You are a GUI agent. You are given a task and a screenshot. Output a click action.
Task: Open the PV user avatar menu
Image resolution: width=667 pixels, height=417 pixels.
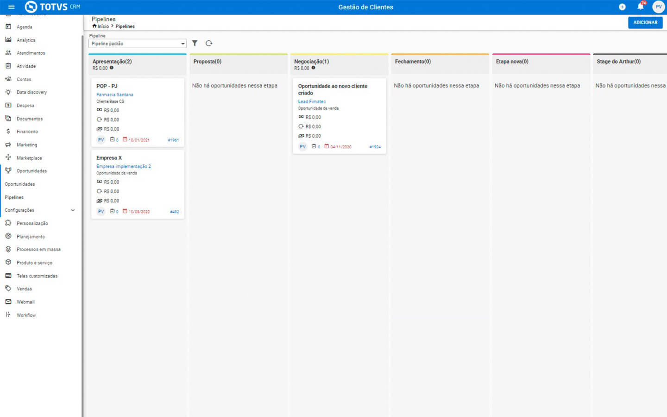point(658,7)
